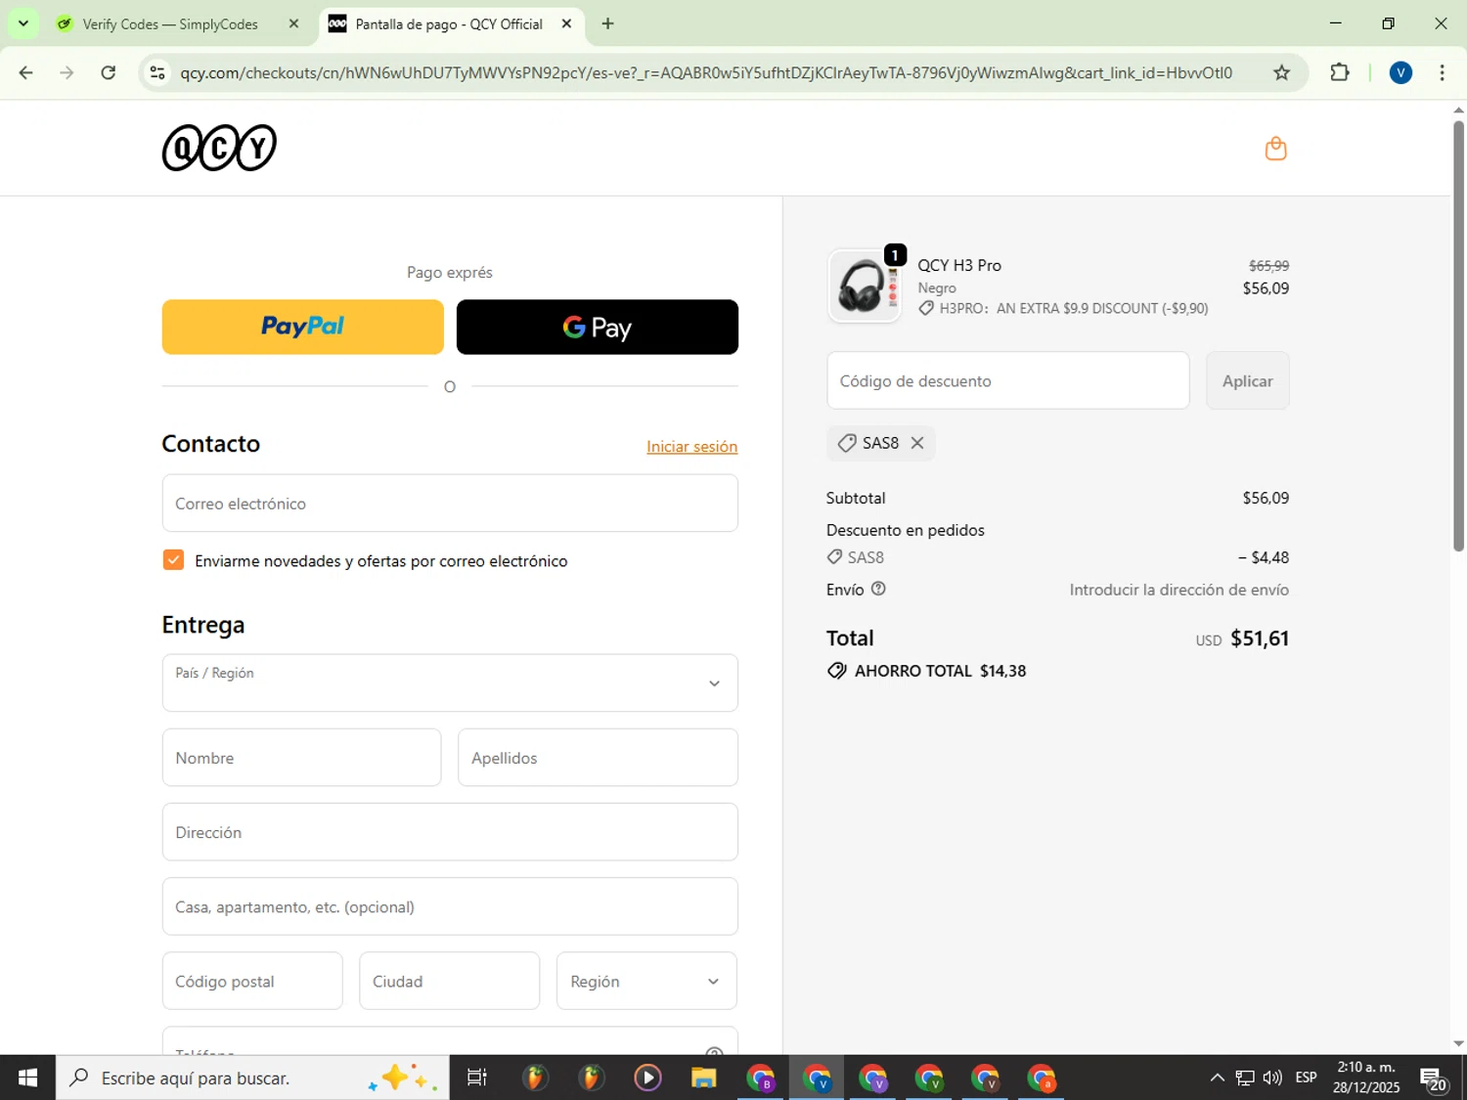
Task: Uncheck Enviarme novedades y ofertas checkbox
Action: coord(173,559)
